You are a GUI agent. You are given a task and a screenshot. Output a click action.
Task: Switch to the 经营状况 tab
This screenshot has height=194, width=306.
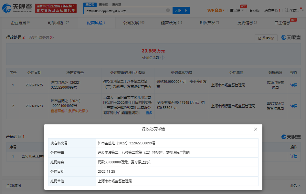172,23
